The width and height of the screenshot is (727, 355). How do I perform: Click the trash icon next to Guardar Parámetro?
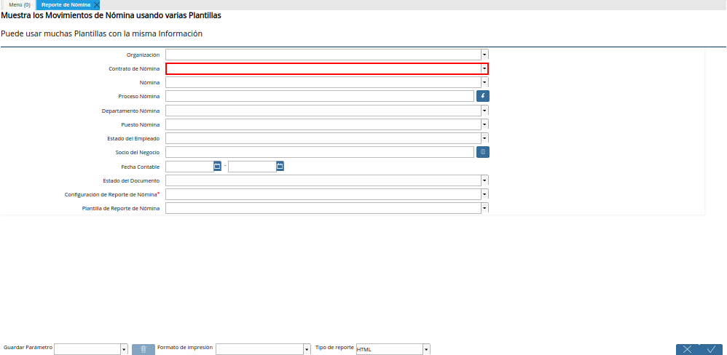coord(144,349)
